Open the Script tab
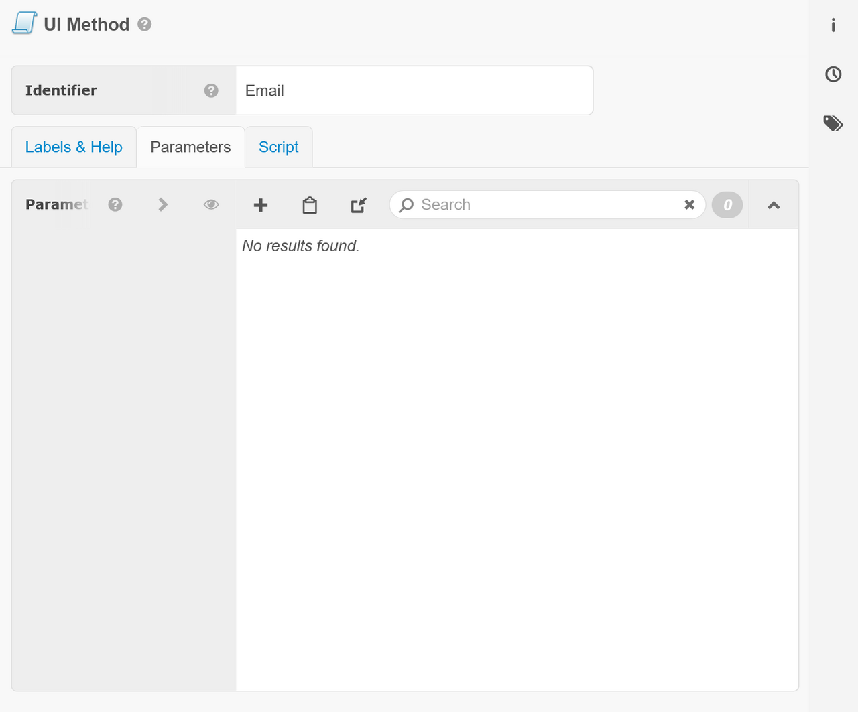 279,147
